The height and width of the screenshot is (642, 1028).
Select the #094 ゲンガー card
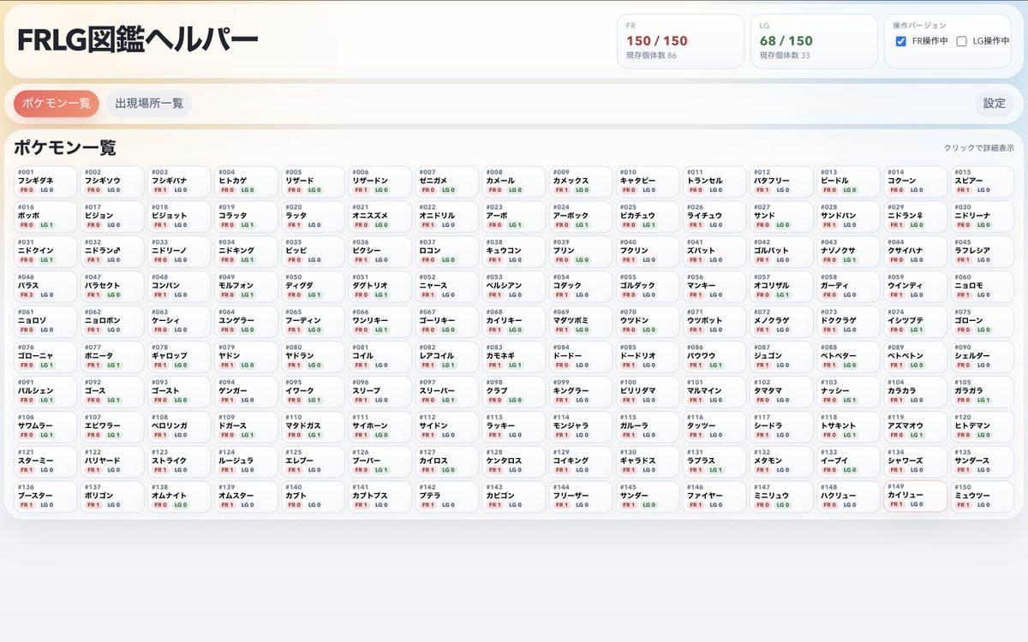coord(248,391)
